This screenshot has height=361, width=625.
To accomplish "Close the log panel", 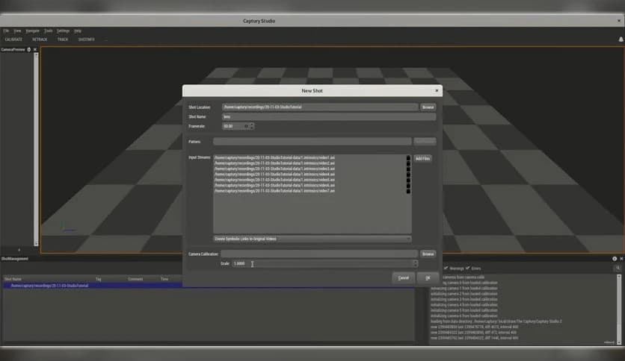I will 621,258.
